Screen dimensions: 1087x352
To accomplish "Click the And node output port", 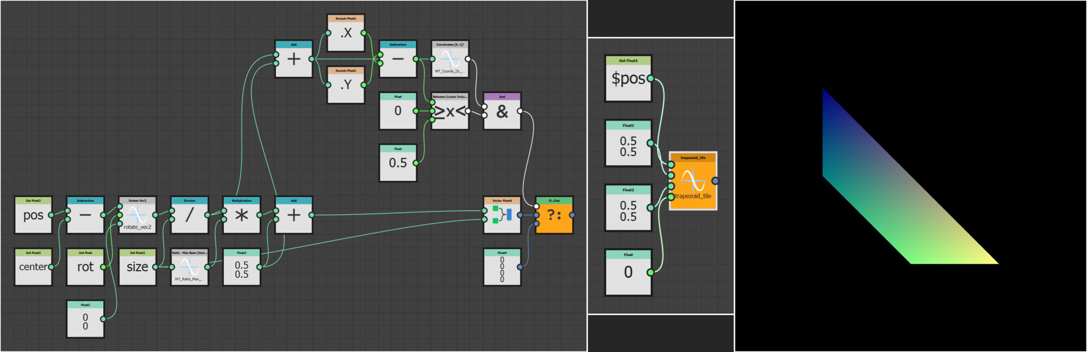I will [x=520, y=111].
